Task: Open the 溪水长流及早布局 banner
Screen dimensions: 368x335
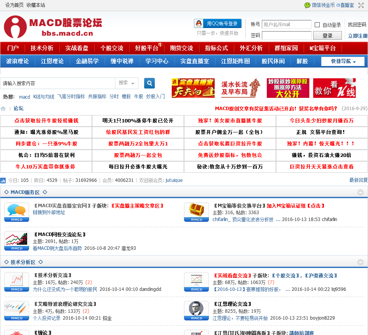Action: (x=241, y=88)
